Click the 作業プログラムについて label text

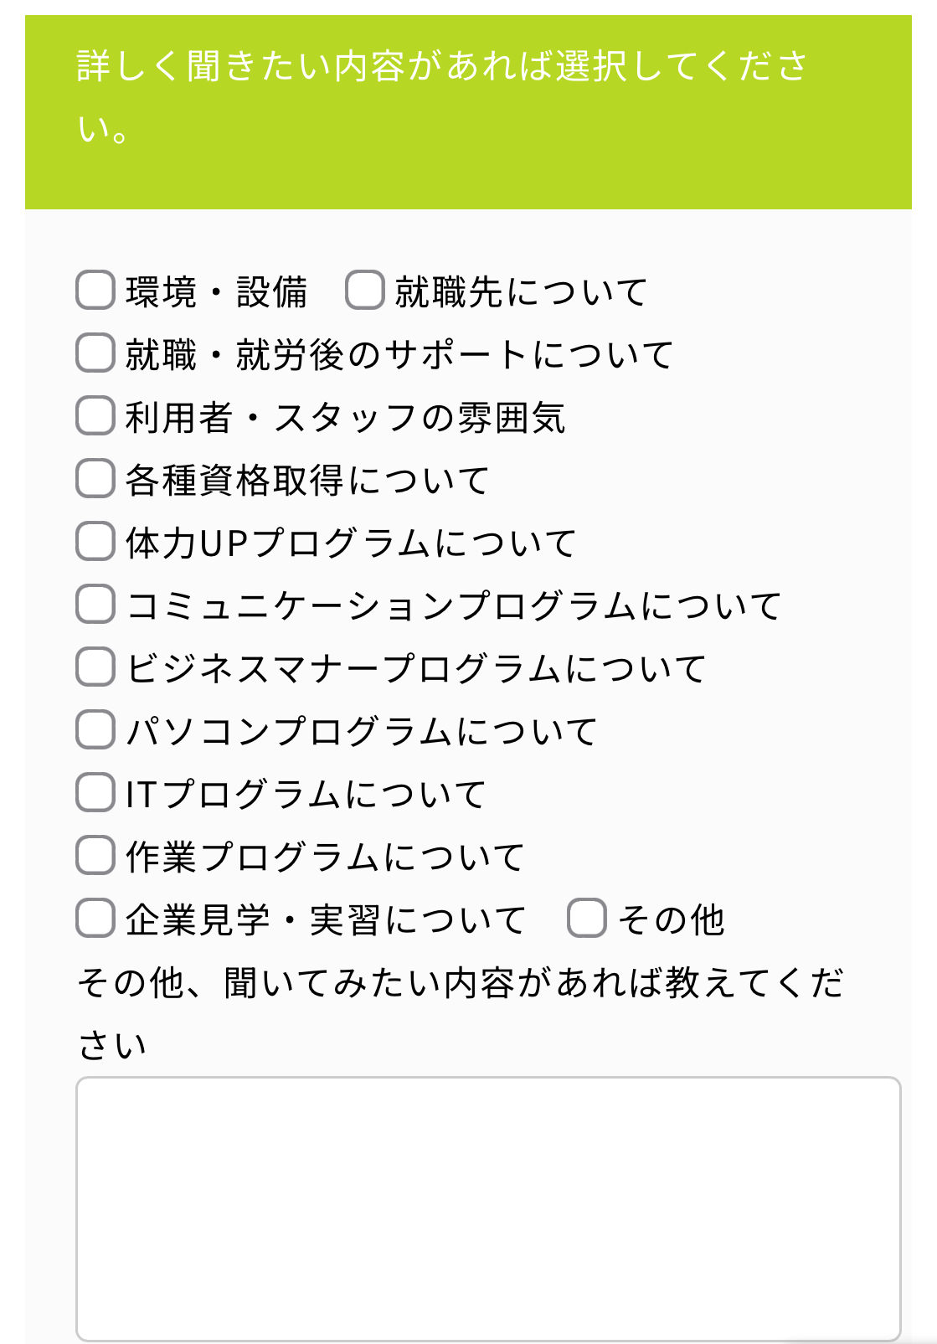tap(325, 857)
